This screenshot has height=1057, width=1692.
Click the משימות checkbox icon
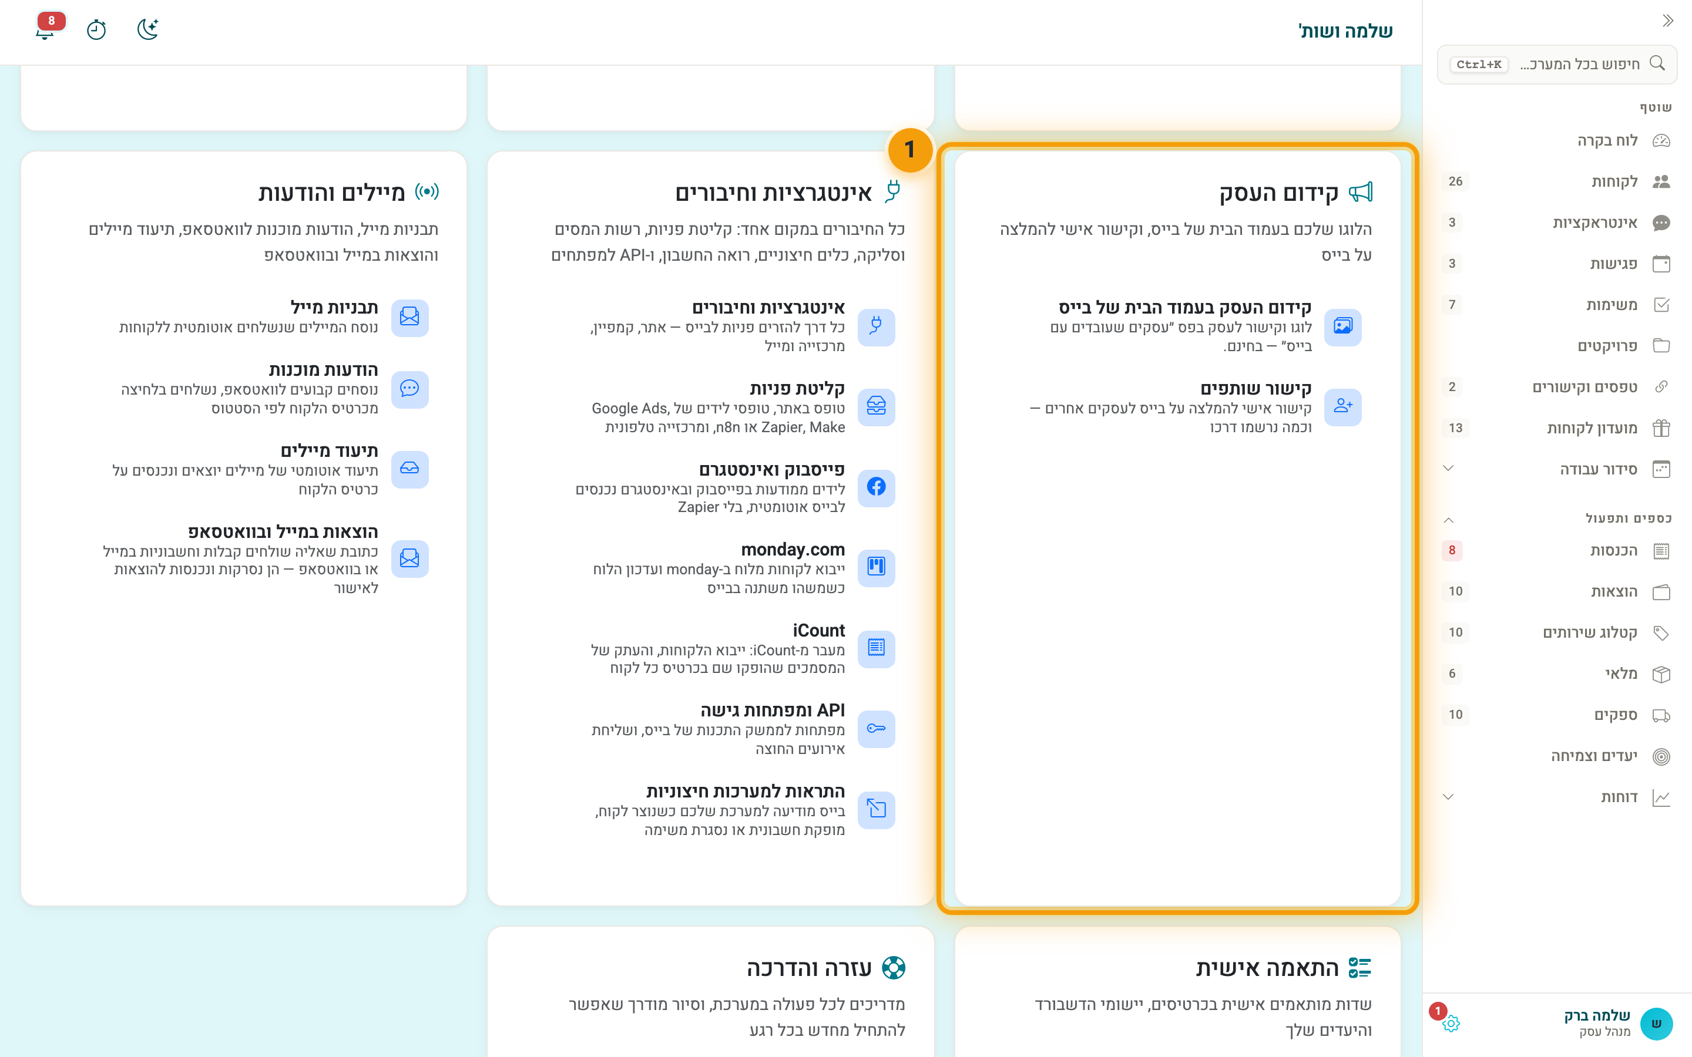pyautogui.click(x=1661, y=305)
